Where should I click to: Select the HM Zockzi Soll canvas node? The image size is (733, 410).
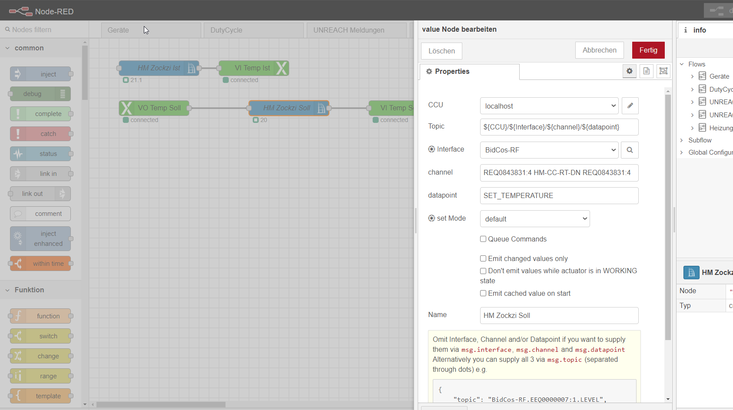pos(289,108)
